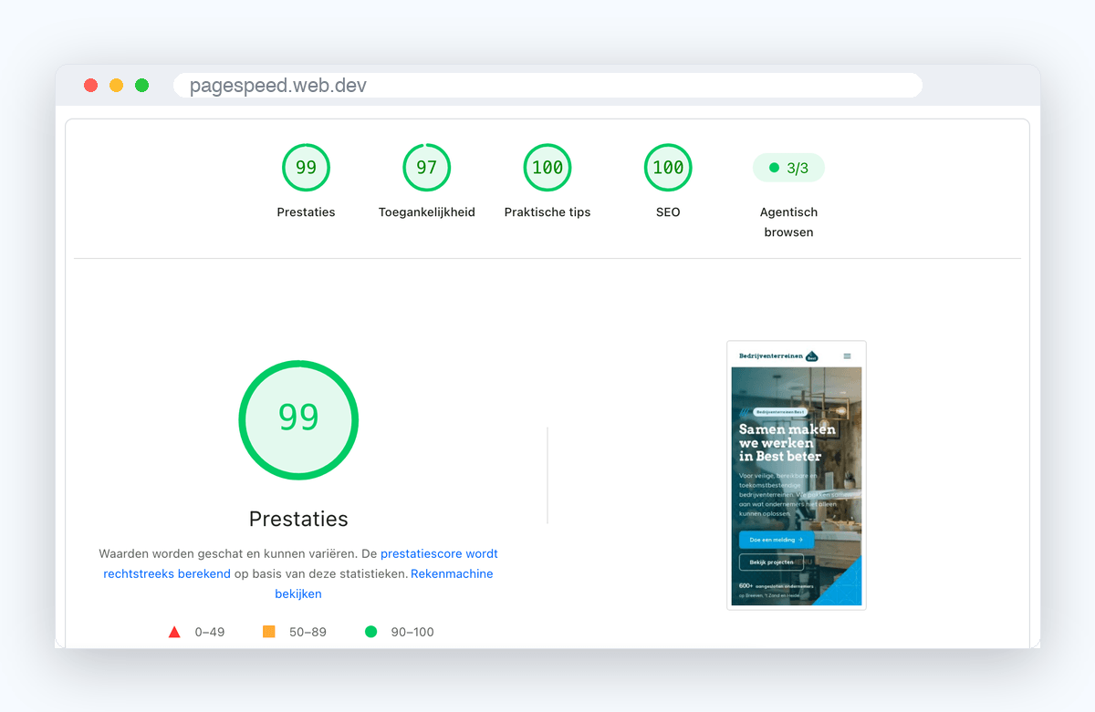Click the large 99 performance gauge
This screenshot has height=712, width=1095.
tap(298, 420)
